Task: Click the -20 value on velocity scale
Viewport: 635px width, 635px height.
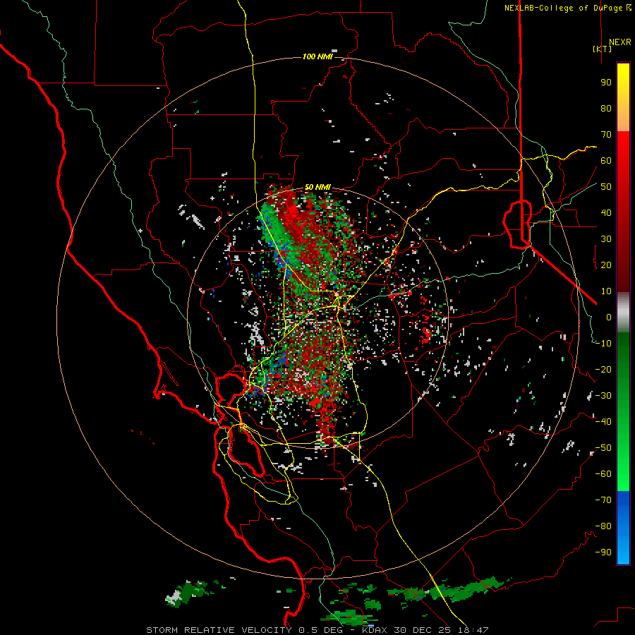Action: [603, 369]
